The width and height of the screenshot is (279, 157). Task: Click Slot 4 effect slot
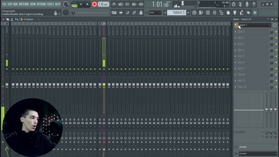[253, 50]
